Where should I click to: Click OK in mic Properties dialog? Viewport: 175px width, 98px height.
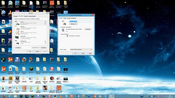click(x=75, y=53)
